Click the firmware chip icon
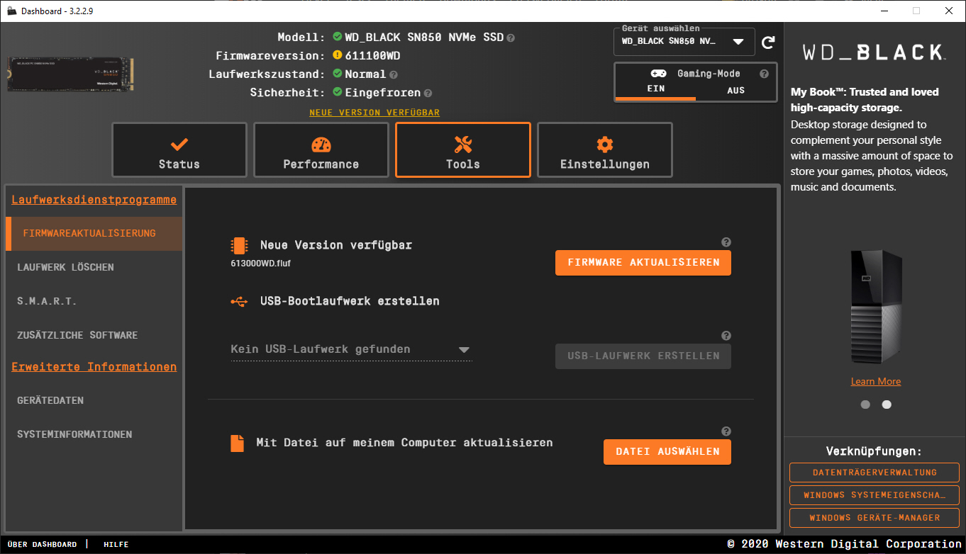The height and width of the screenshot is (554, 966). [x=239, y=246]
